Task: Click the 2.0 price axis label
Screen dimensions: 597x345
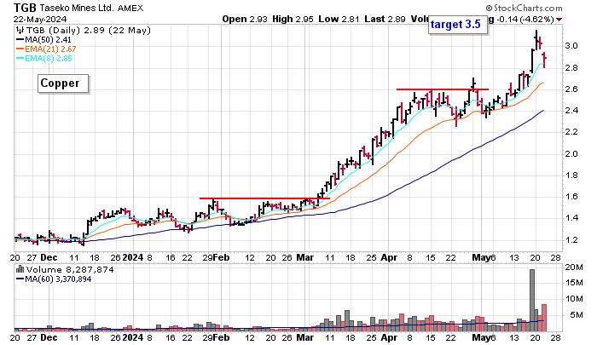Action: pos(571,153)
